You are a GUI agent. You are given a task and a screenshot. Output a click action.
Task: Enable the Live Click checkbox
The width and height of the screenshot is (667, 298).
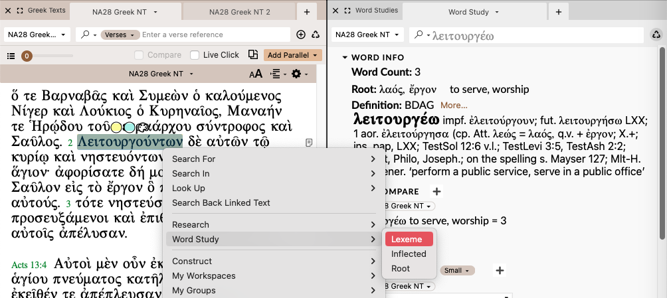pyautogui.click(x=195, y=55)
